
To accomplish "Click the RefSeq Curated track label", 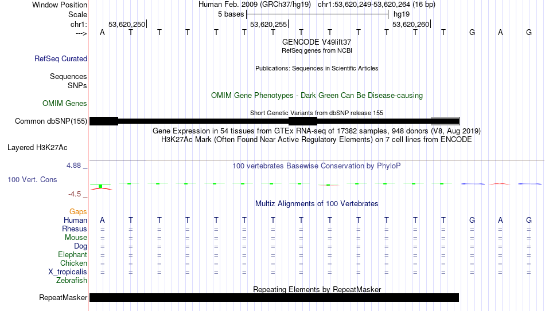I will coord(61,58).
